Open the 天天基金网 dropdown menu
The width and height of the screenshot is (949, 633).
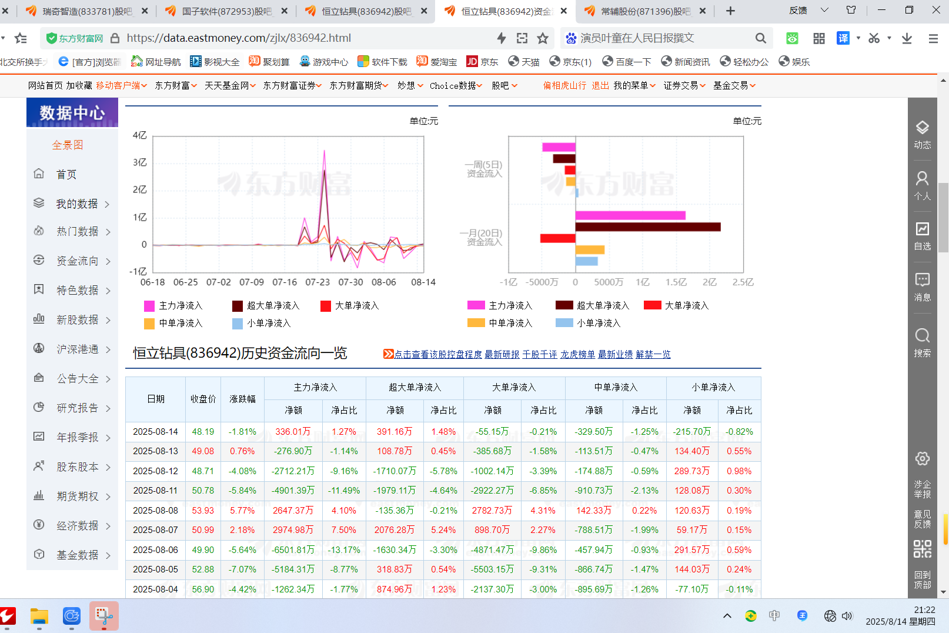pyautogui.click(x=230, y=86)
